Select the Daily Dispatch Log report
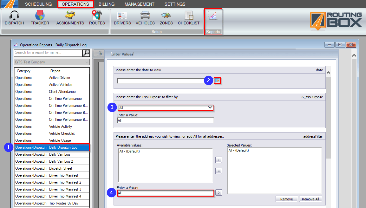366x208 pixels. coord(52,147)
